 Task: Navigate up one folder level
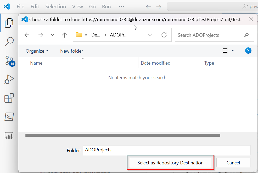click(x=64, y=35)
